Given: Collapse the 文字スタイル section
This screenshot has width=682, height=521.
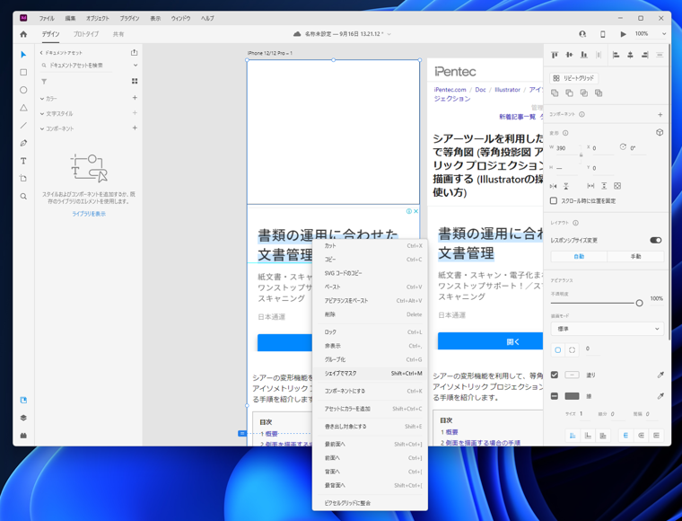Looking at the screenshot, I should coord(42,113).
